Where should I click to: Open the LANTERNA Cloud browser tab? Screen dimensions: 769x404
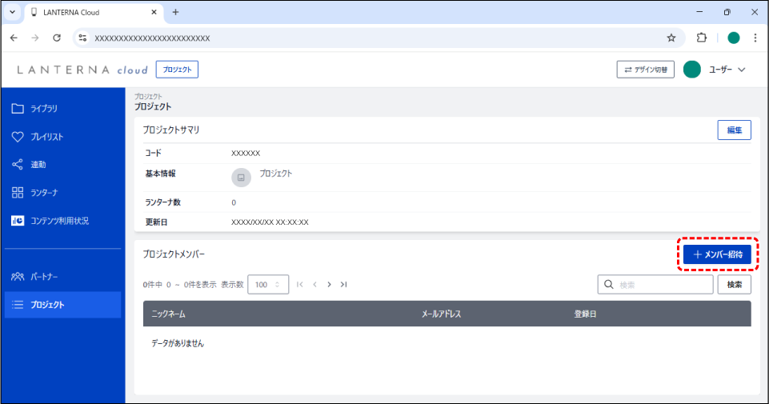(x=88, y=12)
